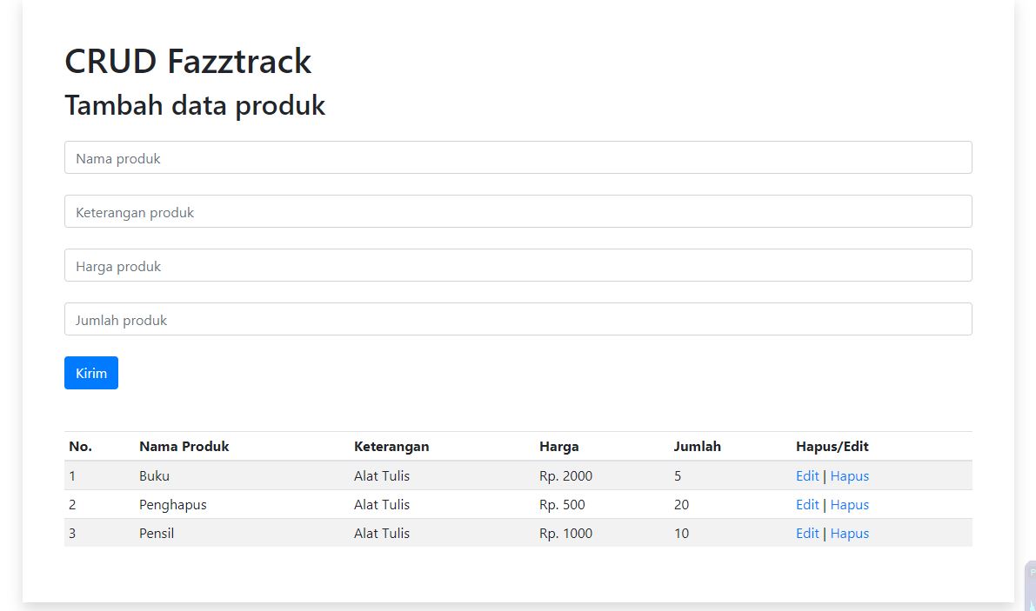Click Alat Tulis in the Pensil row
This screenshot has height=611, width=1036.
pos(382,533)
